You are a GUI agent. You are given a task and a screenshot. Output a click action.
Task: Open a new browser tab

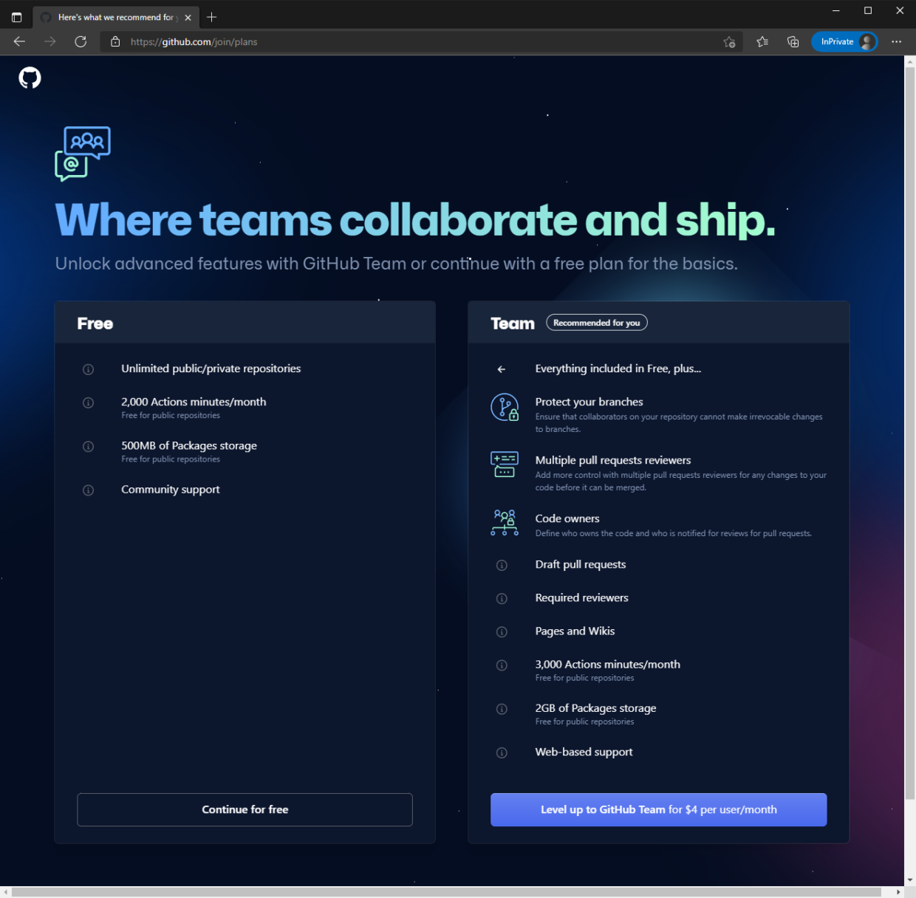click(212, 16)
